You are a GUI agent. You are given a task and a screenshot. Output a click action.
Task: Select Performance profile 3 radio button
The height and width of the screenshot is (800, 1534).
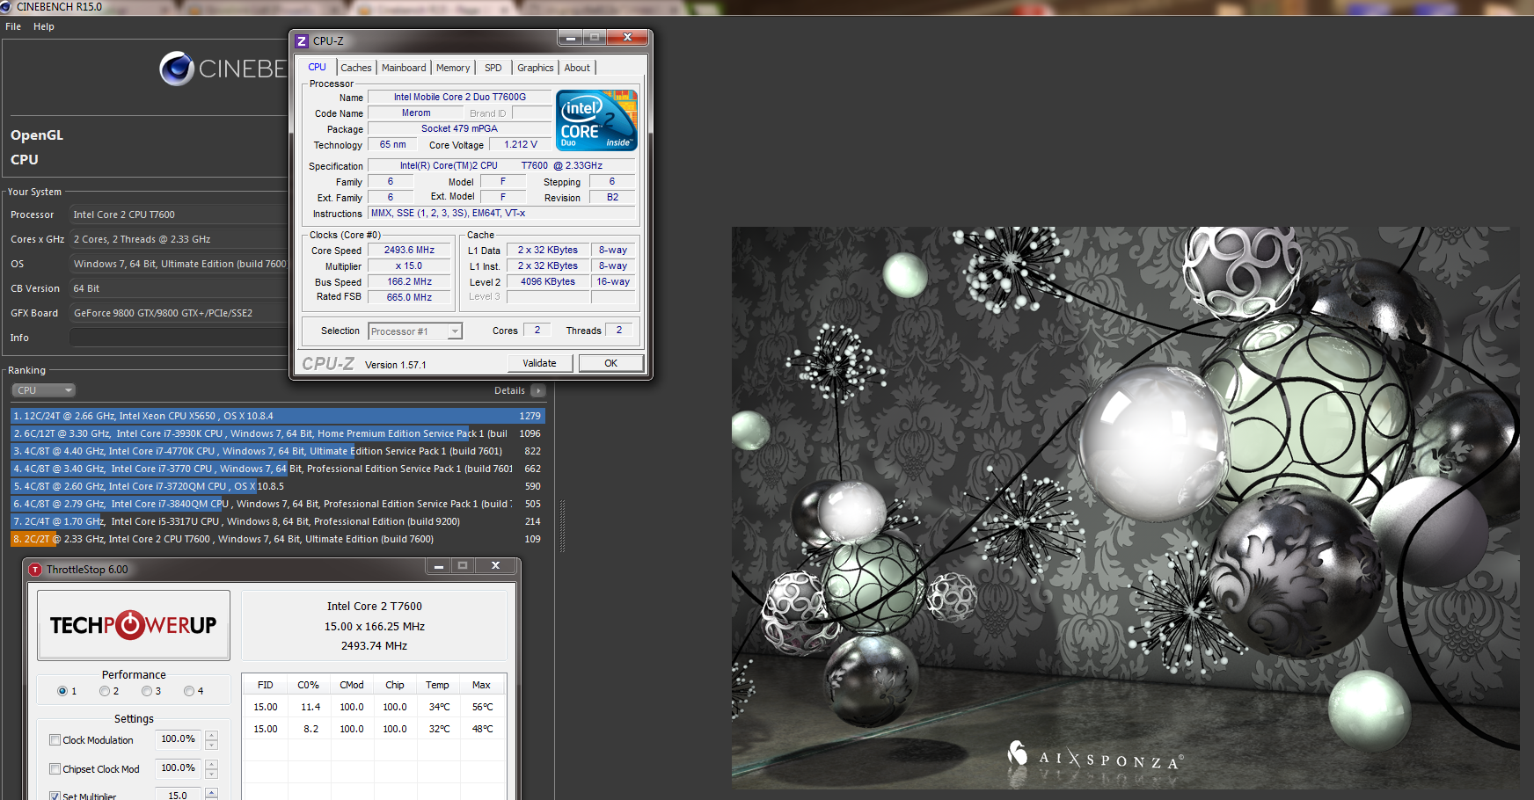point(147,691)
